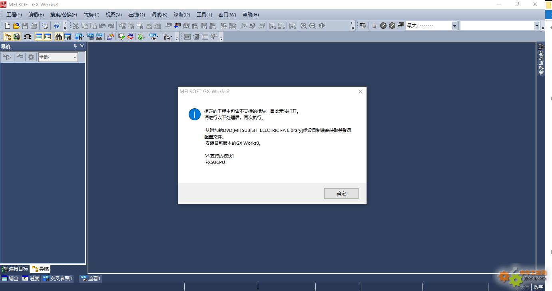
Task: Open the 在线(O) menu
Action: tap(136, 15)
